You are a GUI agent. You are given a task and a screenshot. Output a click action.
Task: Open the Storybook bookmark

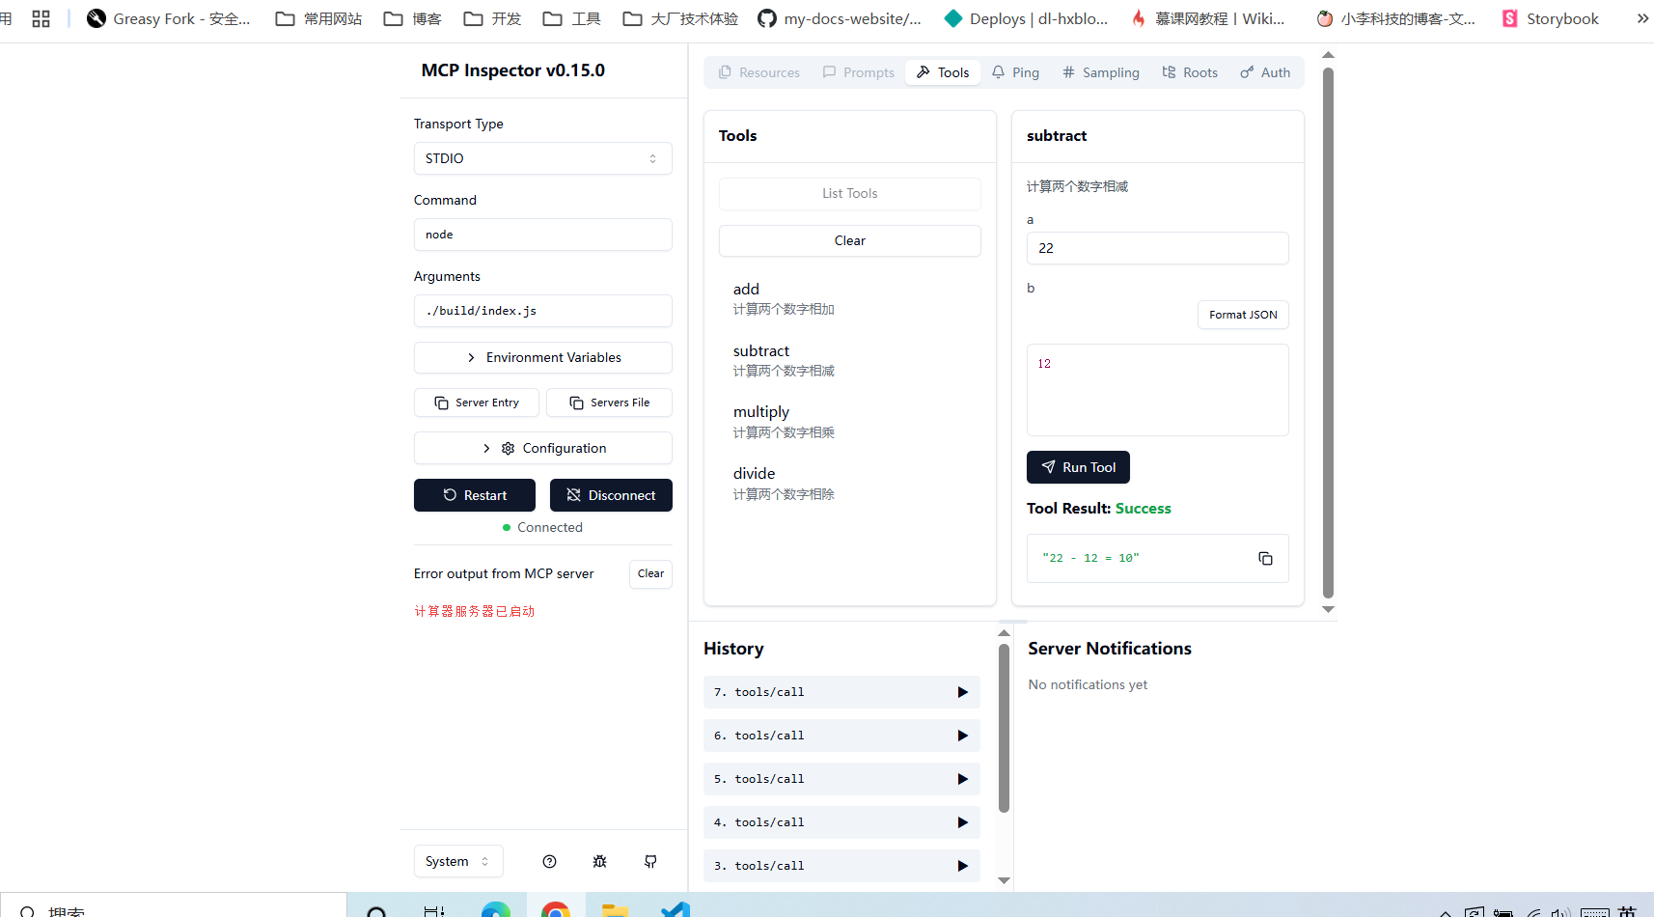(x=1550, y=18)
